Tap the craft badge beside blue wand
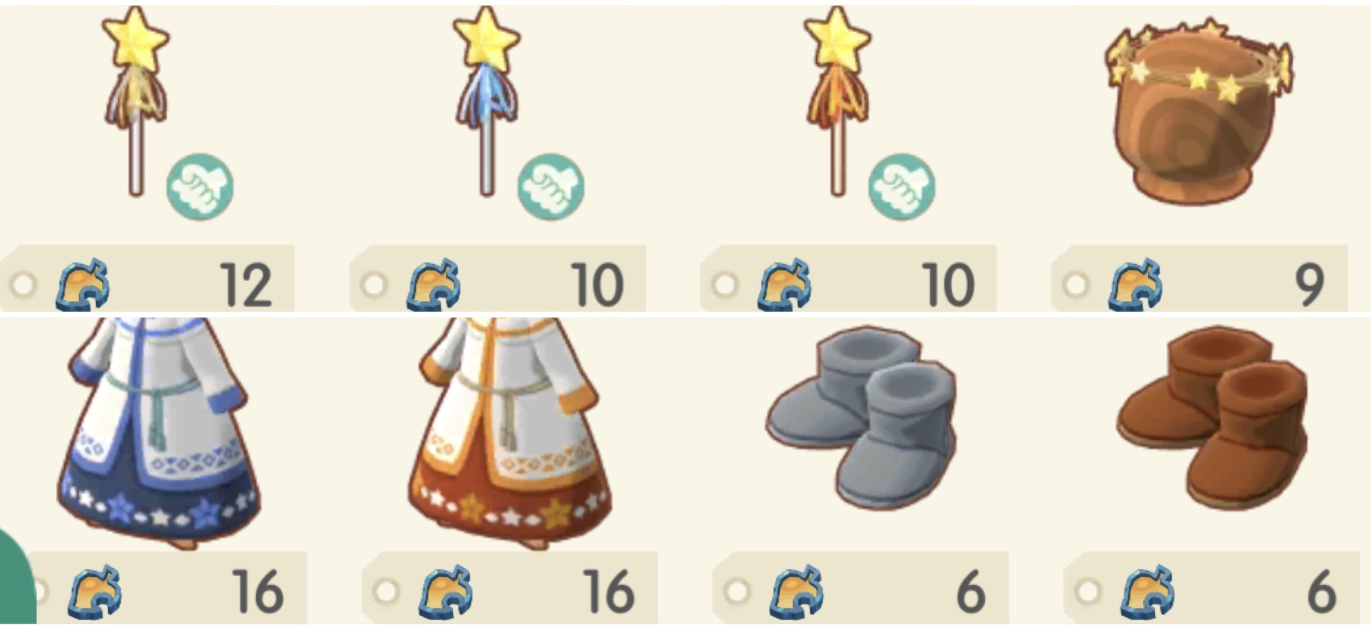 [551, 187]
